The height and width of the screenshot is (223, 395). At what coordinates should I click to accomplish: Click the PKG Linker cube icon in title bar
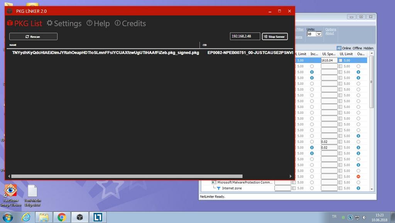pyautogui.click(x=10, y=11)
